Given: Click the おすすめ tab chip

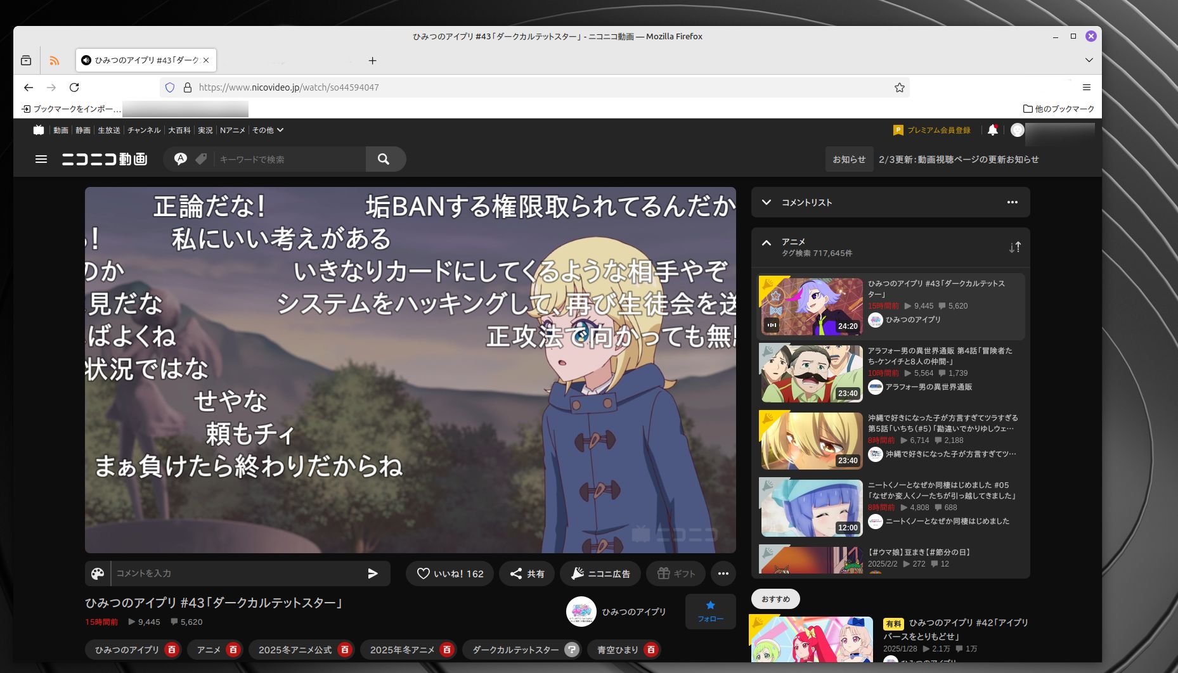Looking at the screenshot, I should click(775, 599).
